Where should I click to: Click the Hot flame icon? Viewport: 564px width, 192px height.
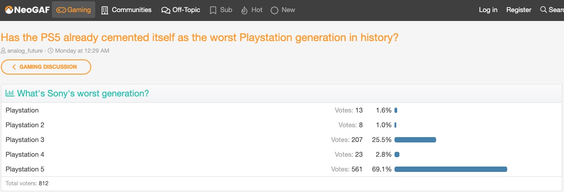click(244, 10)
